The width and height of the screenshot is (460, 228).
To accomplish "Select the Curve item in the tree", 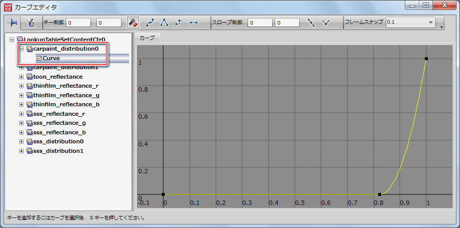I will click(x=51, y=58).
